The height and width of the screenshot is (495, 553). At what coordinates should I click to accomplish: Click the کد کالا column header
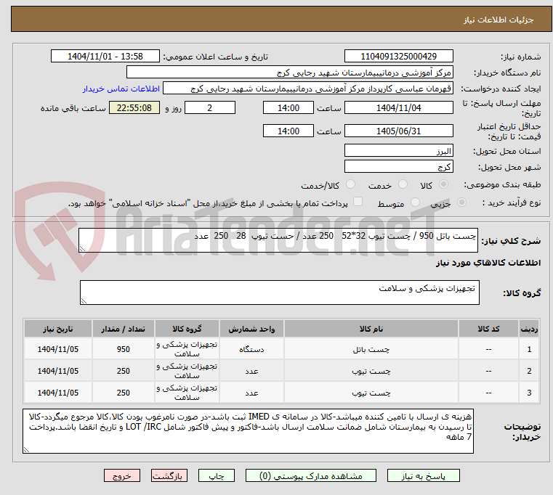[488, 329]
